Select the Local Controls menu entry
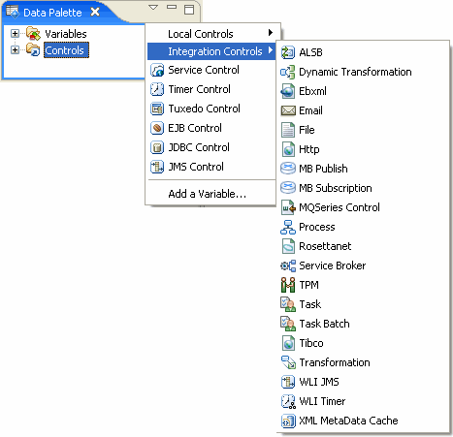This screenshot has height=437, width=453. (x=211, y=34)
